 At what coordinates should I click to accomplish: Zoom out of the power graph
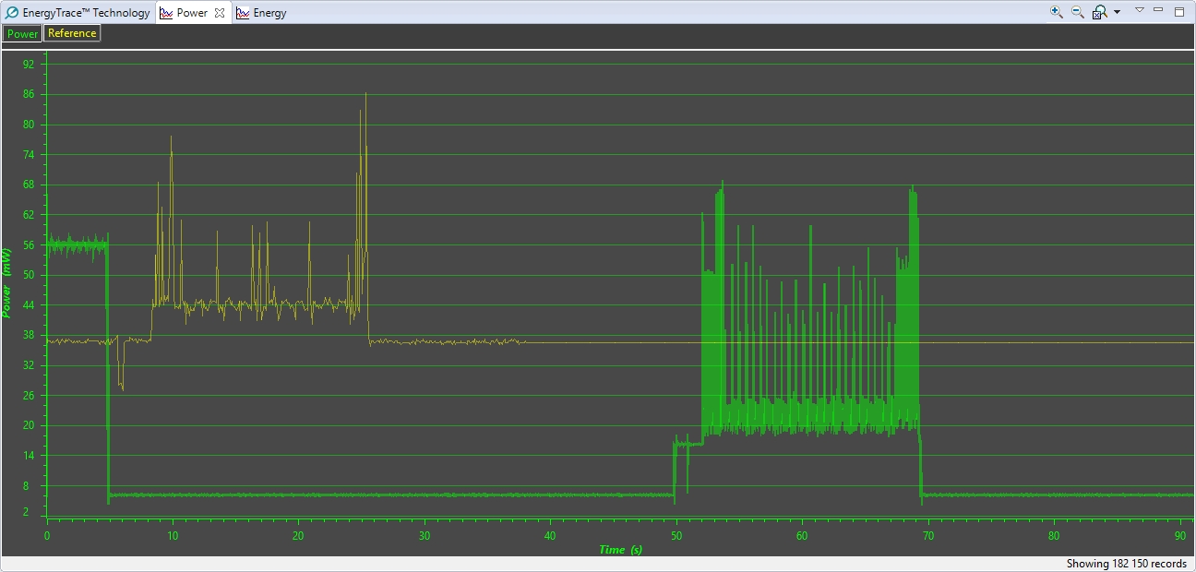point(1077,12)
